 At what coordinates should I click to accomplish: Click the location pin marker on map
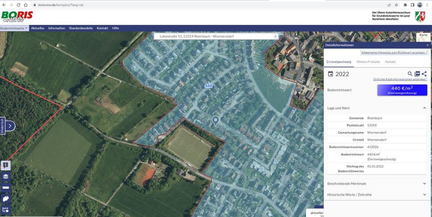(216, 120)
